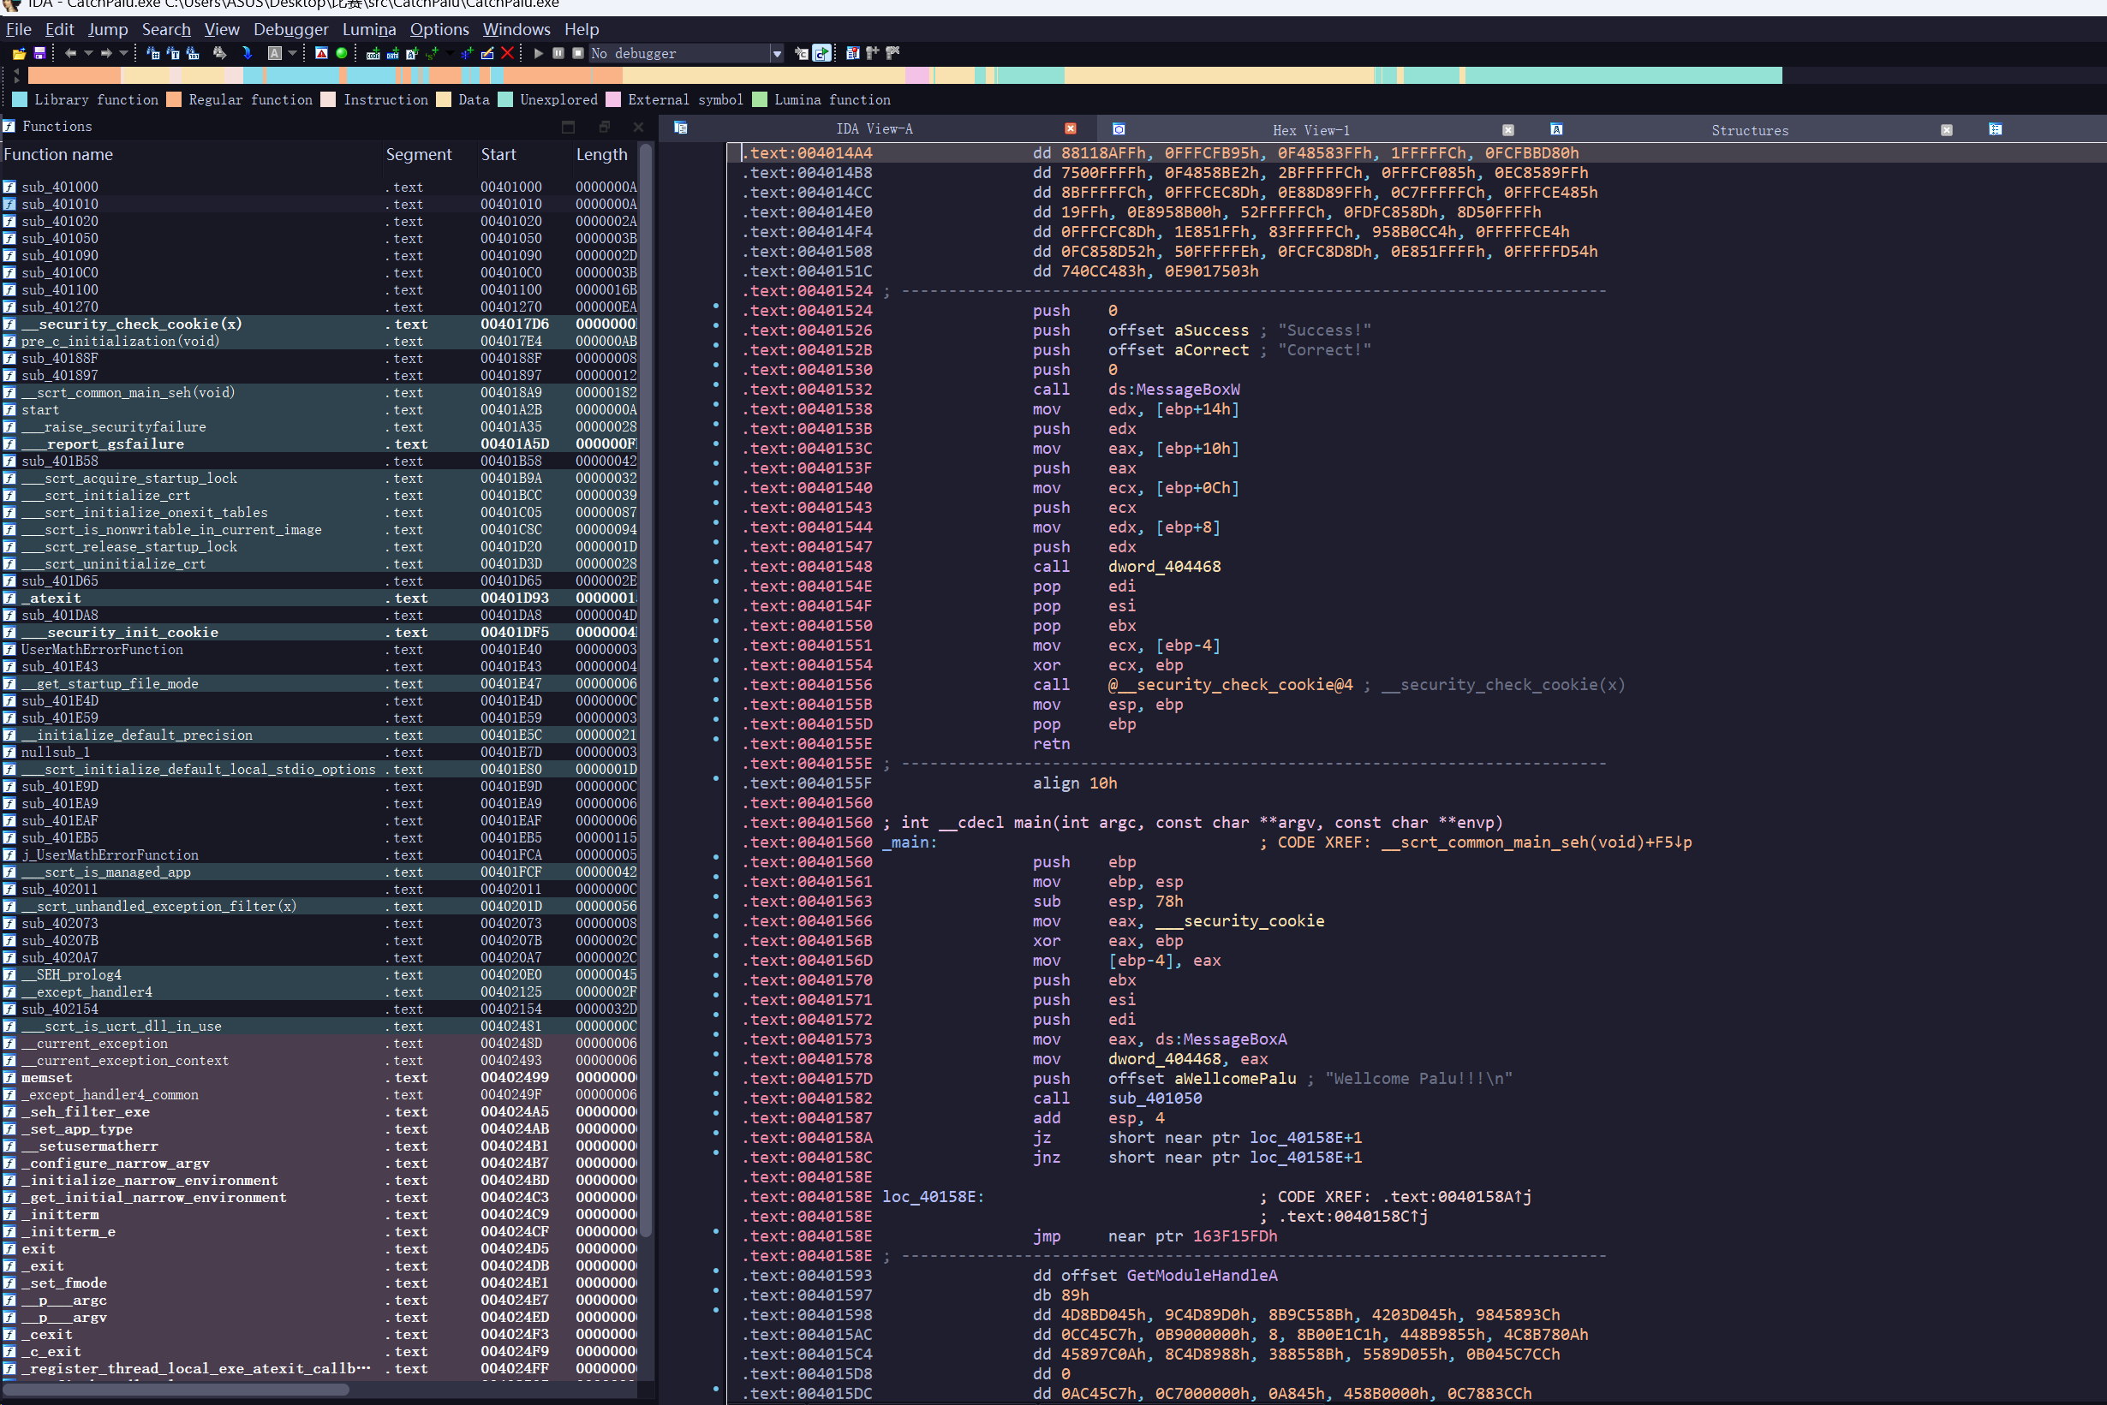The image size is (2107, 1405).
Task: Start the process with the play button
Action: coord(539,54)
